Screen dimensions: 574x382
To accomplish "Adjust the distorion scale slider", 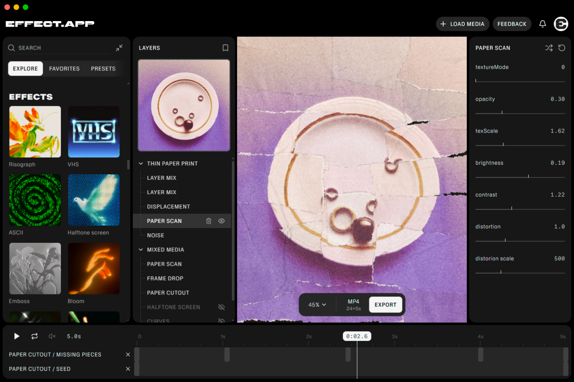I will click(x=520, y=272).
